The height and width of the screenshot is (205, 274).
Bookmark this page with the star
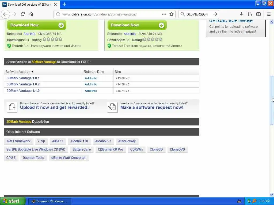click(172, 14)
